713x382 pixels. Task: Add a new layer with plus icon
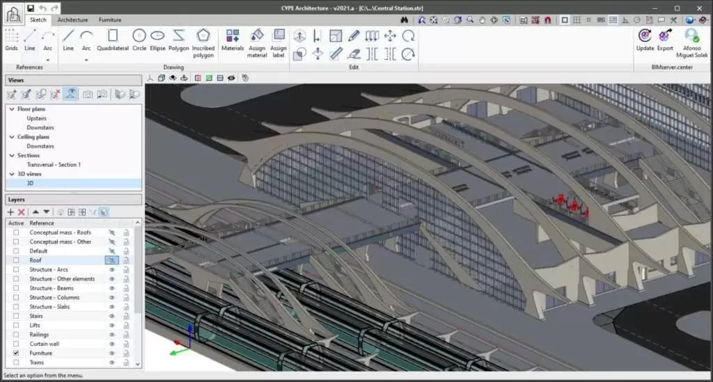10,212
